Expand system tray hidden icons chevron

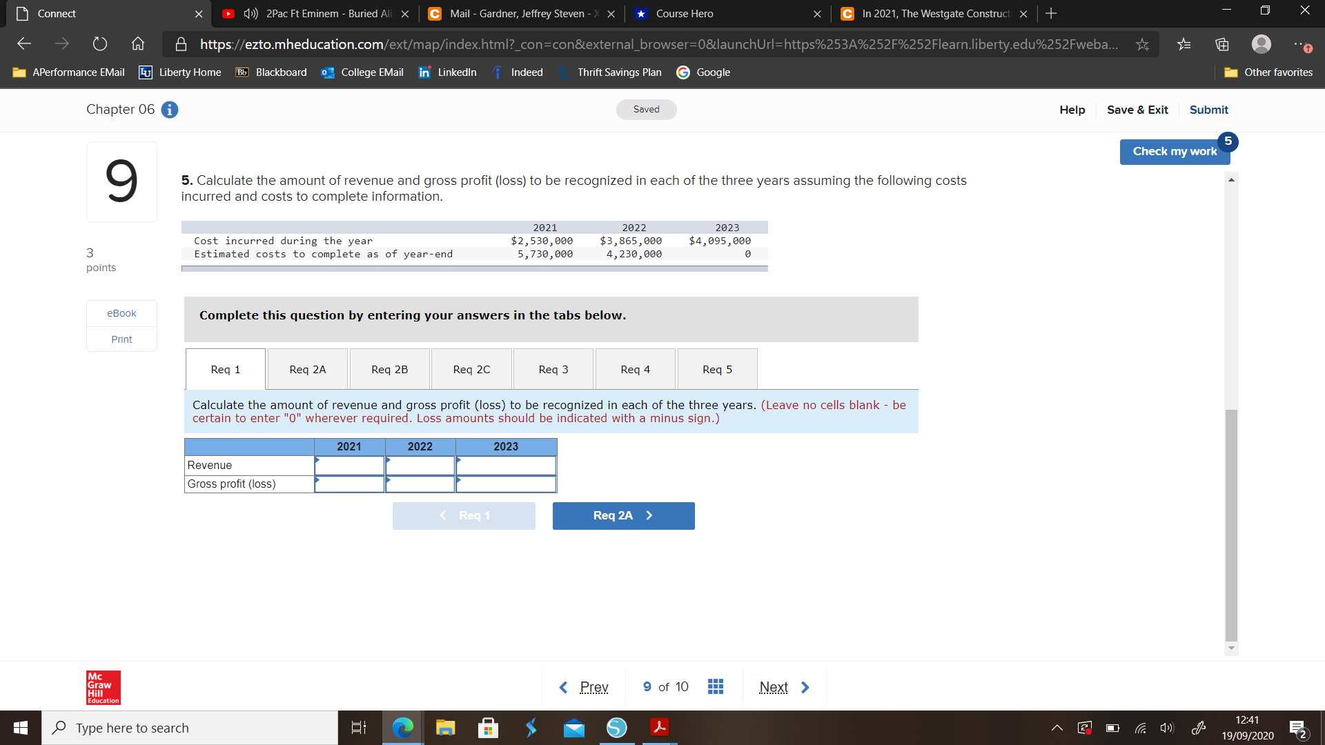(x=1057, y=728)
